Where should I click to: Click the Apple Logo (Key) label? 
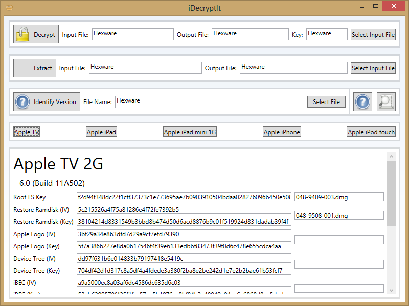click(x=36, y=246)
